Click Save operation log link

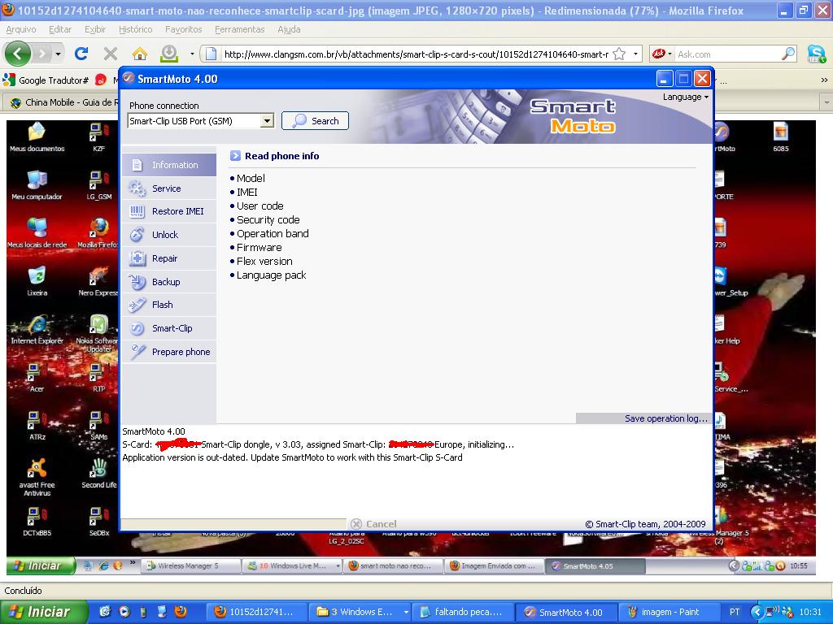click(x=666, y=418)
